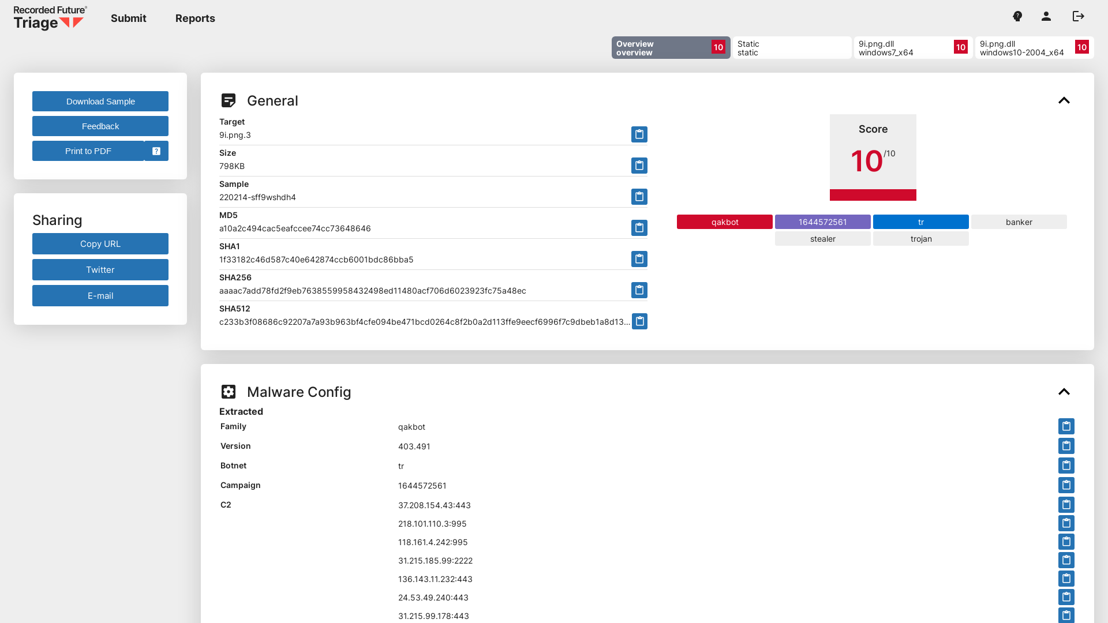Open the help icon in header
The height and width of the screenshot is (623, 1108).
pos(1017,16)
